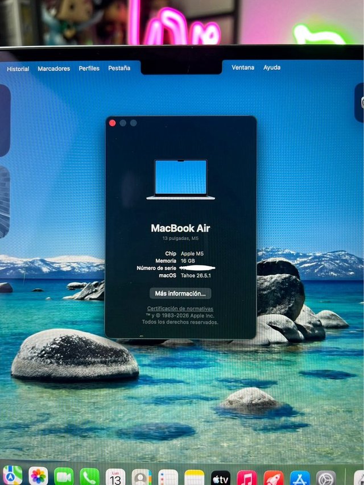Close the MacBook Air about window
Image resolution: width=364 pixels, height=485 pixels.
113,123
